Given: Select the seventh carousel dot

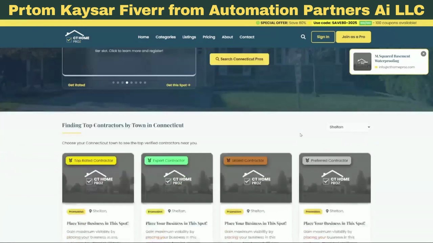Looking at the screenshot, I should (x=141, y=82).
